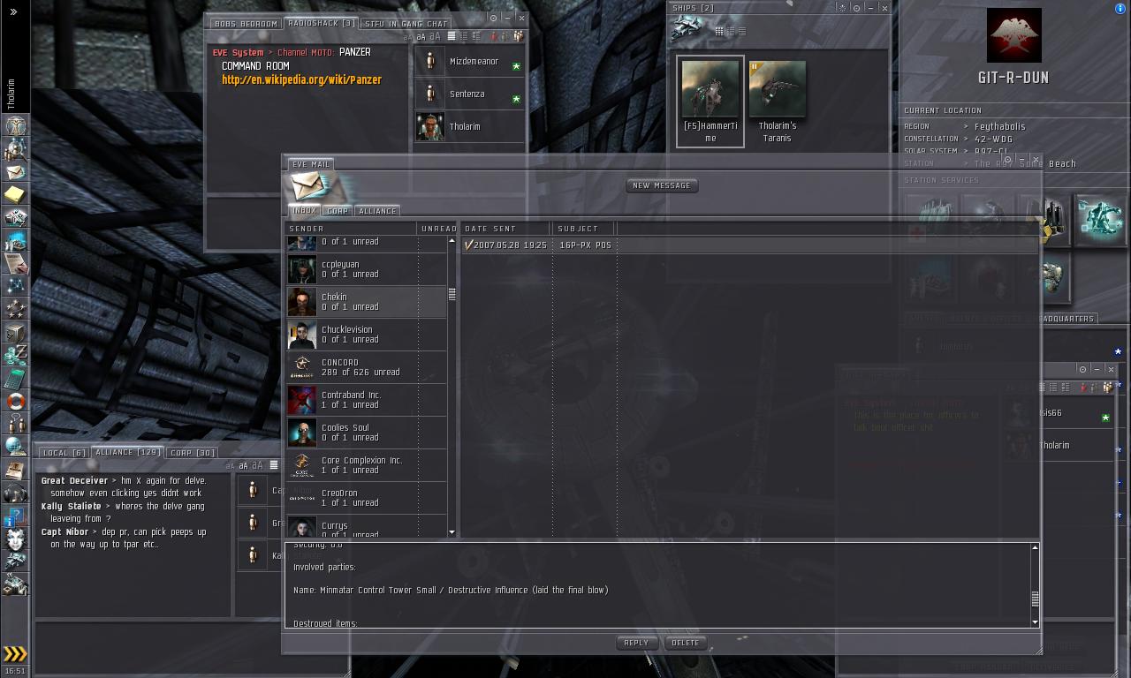This screenshot has width=1131, height=678.
Task: Set largest font size in Alliance chat
Action: tap(256, 465)
